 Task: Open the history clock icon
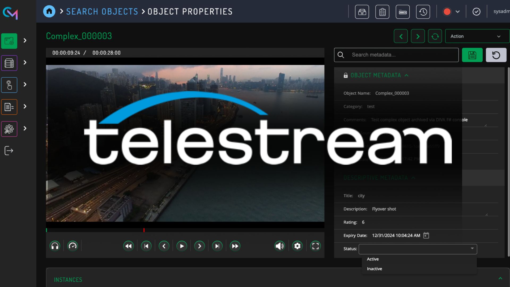(x=423, y=11)
